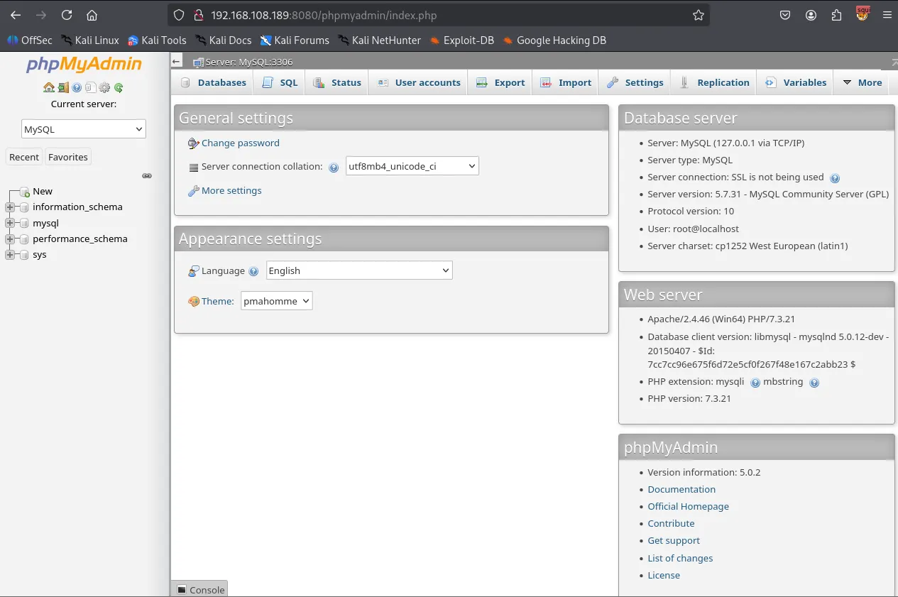898x597 pixels.
Task: Open the SQL tab
Action: (280, 82)
